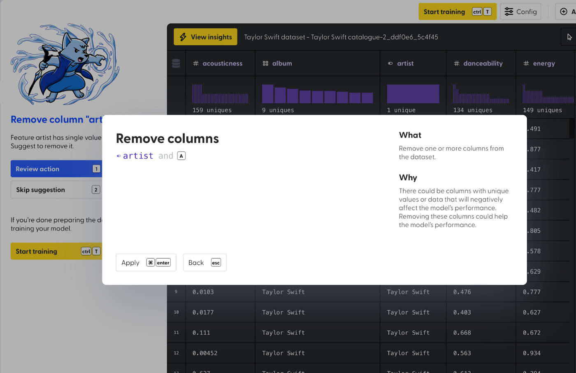Select row number 12

click(x=176, y=353)
